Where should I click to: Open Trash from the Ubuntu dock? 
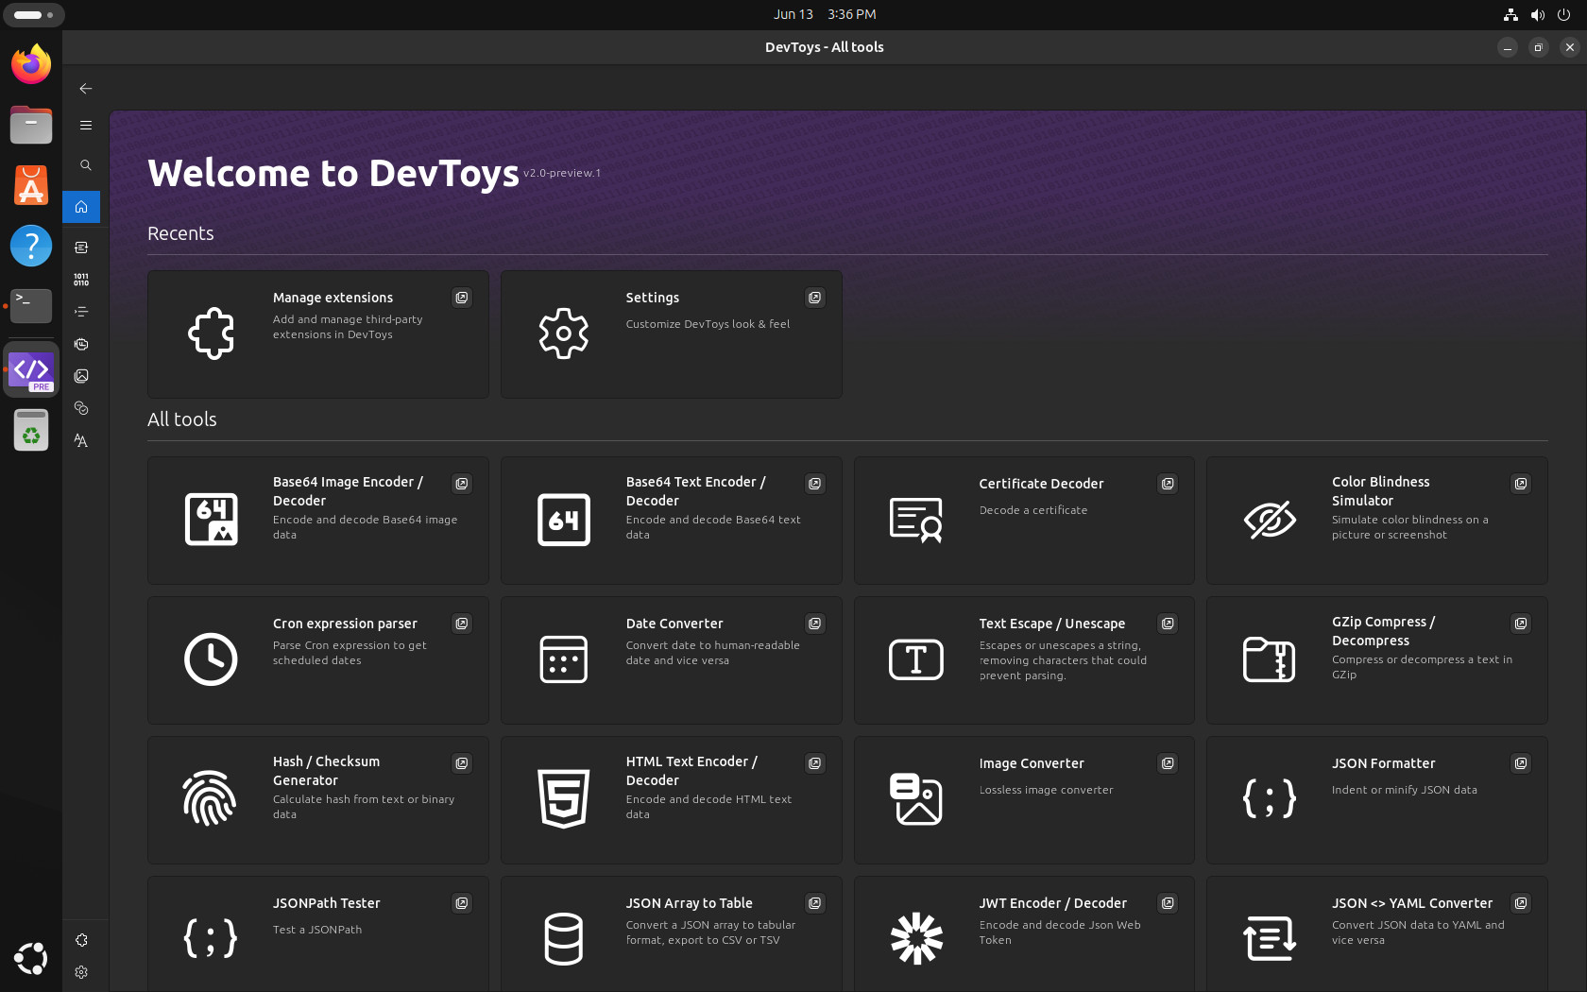click(x=31, y=431)
